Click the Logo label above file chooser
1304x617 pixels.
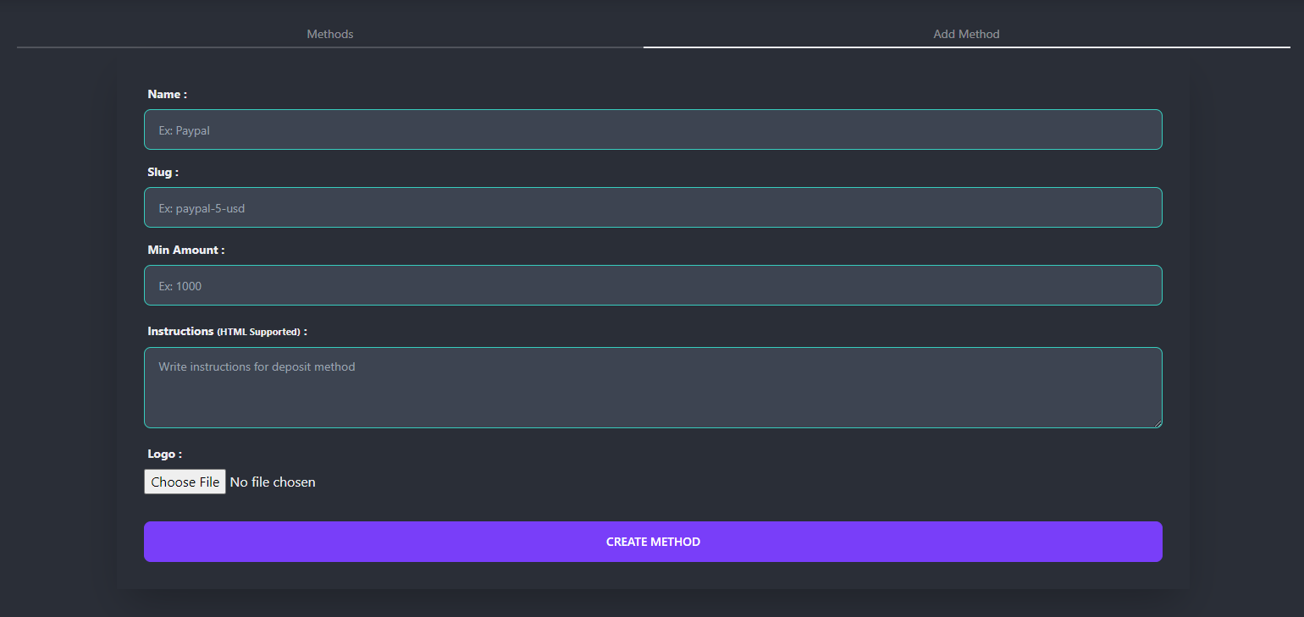pos(163,454)
